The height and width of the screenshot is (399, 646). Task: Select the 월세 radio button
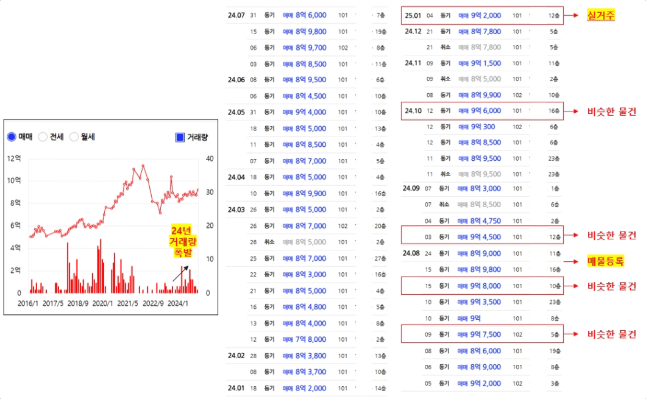pyautogui.click(x=74, y=136)
